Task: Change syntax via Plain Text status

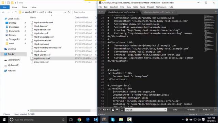Action: click(x=209, y=114)
